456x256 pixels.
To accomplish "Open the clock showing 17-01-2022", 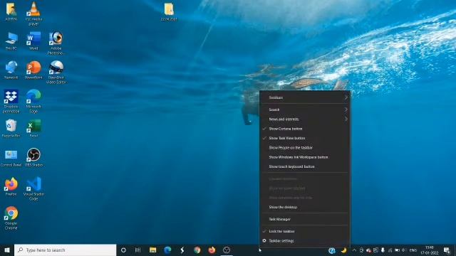I will coord(429,250).
